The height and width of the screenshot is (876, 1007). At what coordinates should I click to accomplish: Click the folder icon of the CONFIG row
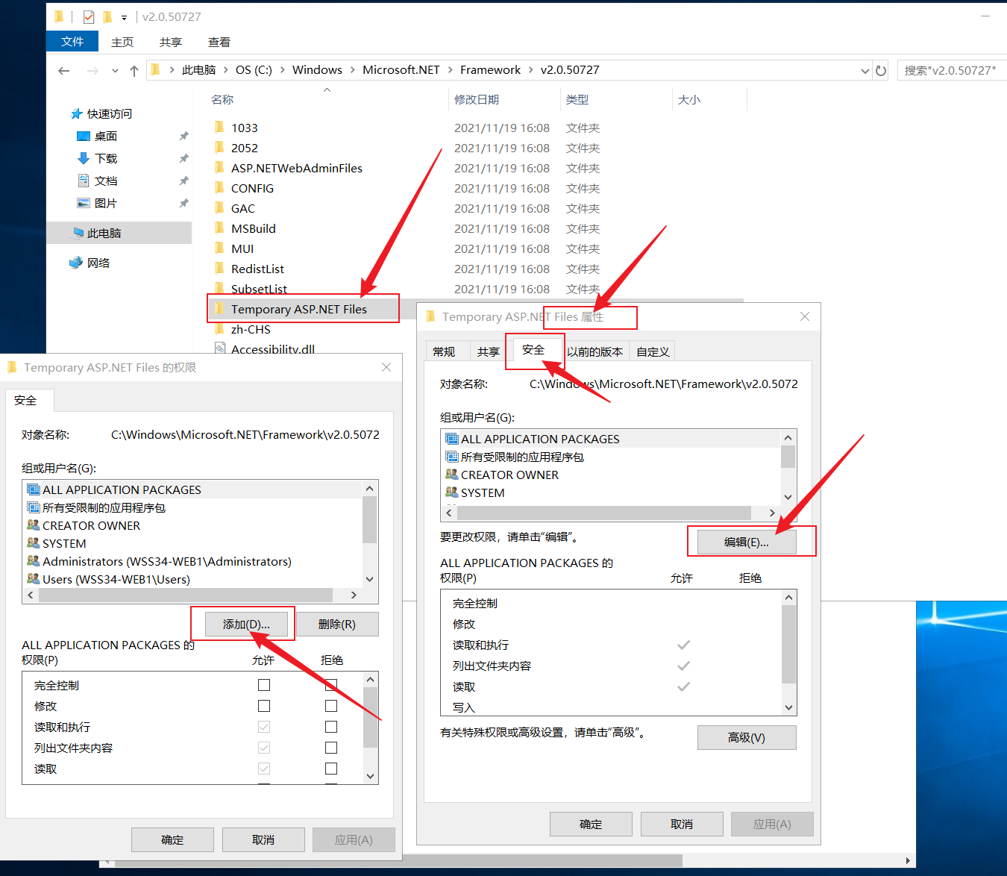219,188
